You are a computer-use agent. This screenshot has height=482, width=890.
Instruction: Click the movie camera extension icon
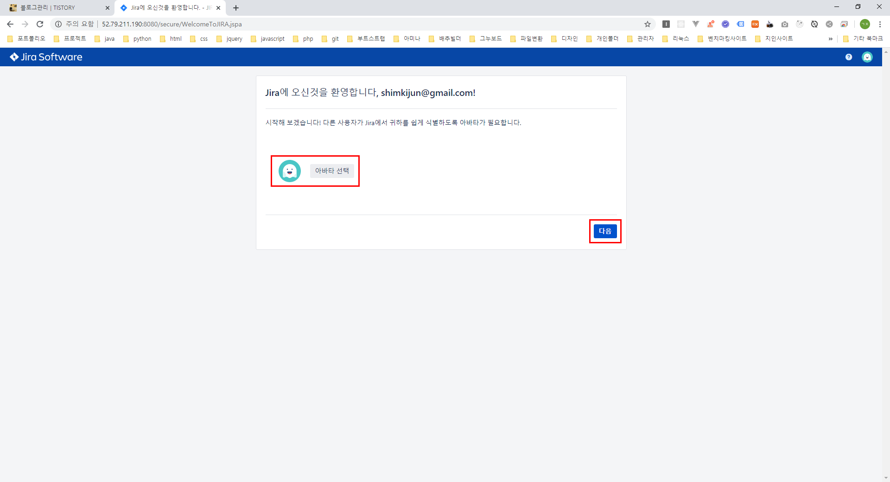770,24
